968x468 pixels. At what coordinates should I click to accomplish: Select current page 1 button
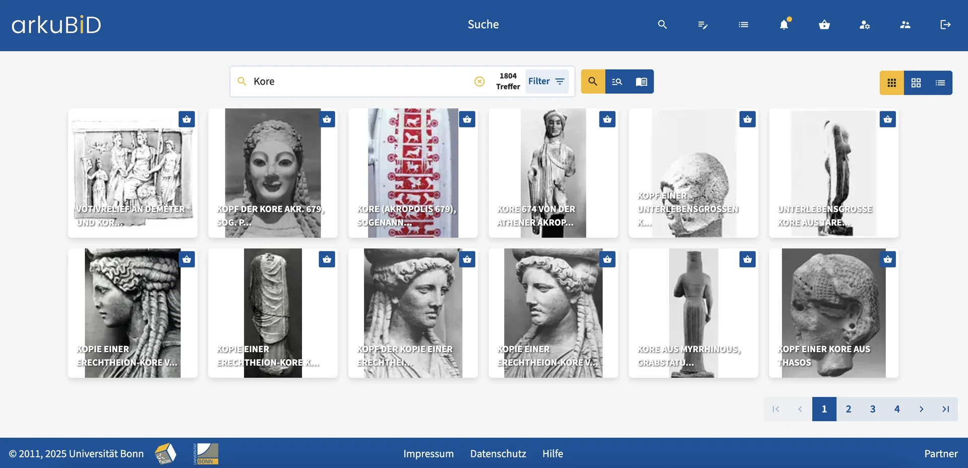point(824,409)
